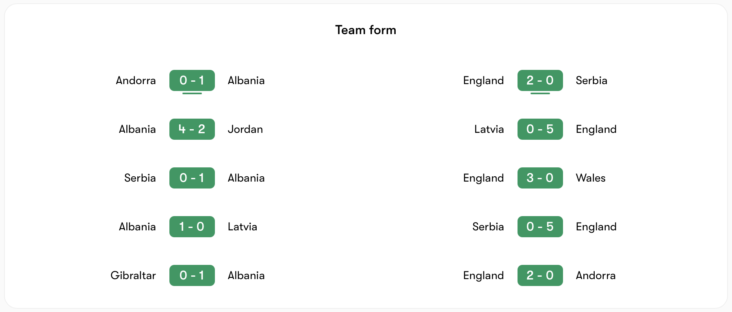Select the England 3 - 0 Wales score
Screen dimensions: 732x312
540,178
